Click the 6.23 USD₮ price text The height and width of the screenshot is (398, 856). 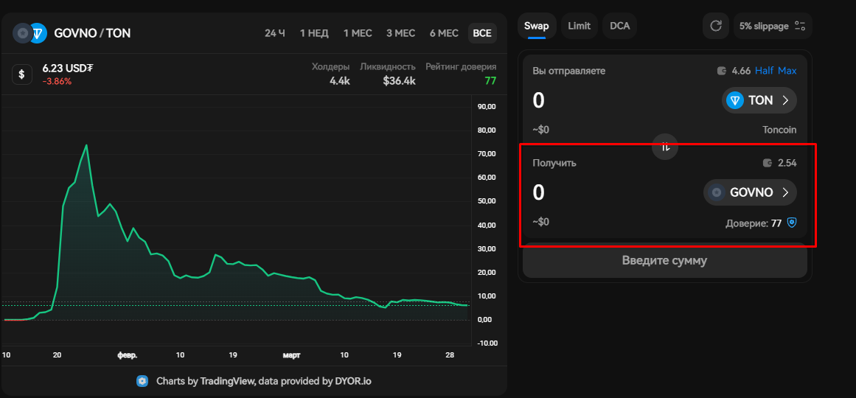click(68, 69)
